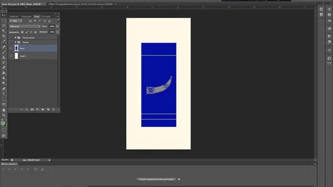Select the Zoom tool
This screenshot has height=187, width=333.
coord(4,115)
